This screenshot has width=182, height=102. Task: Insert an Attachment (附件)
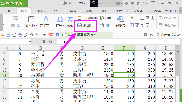pyautogui.click(x=105, y=25)
